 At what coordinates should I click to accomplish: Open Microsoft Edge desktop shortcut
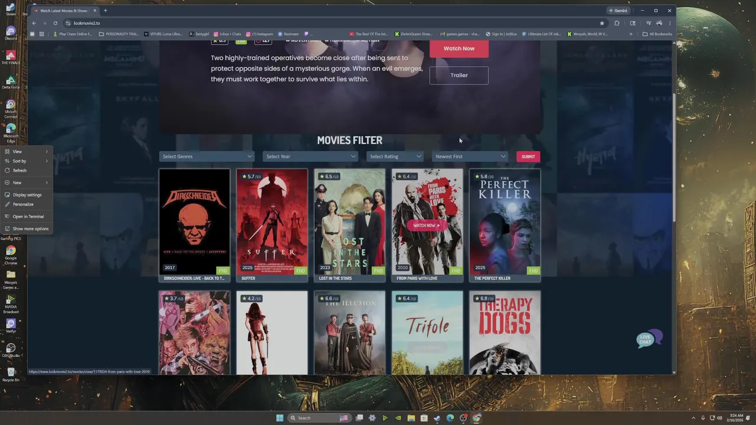[11, 133]
